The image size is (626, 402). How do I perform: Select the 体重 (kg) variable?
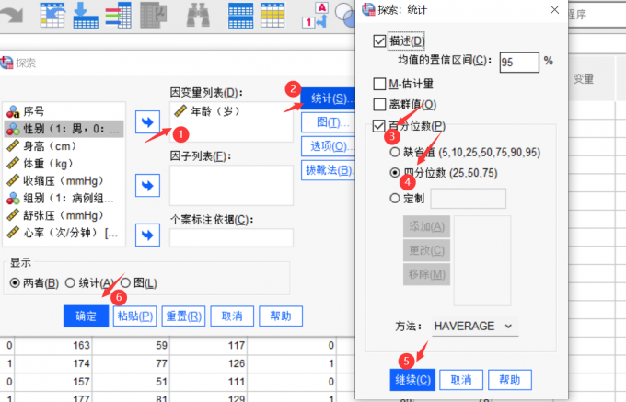64,164
